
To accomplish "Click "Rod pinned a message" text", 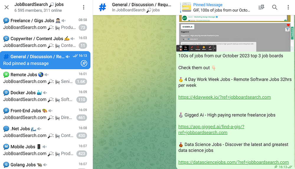I will (26, 64).
